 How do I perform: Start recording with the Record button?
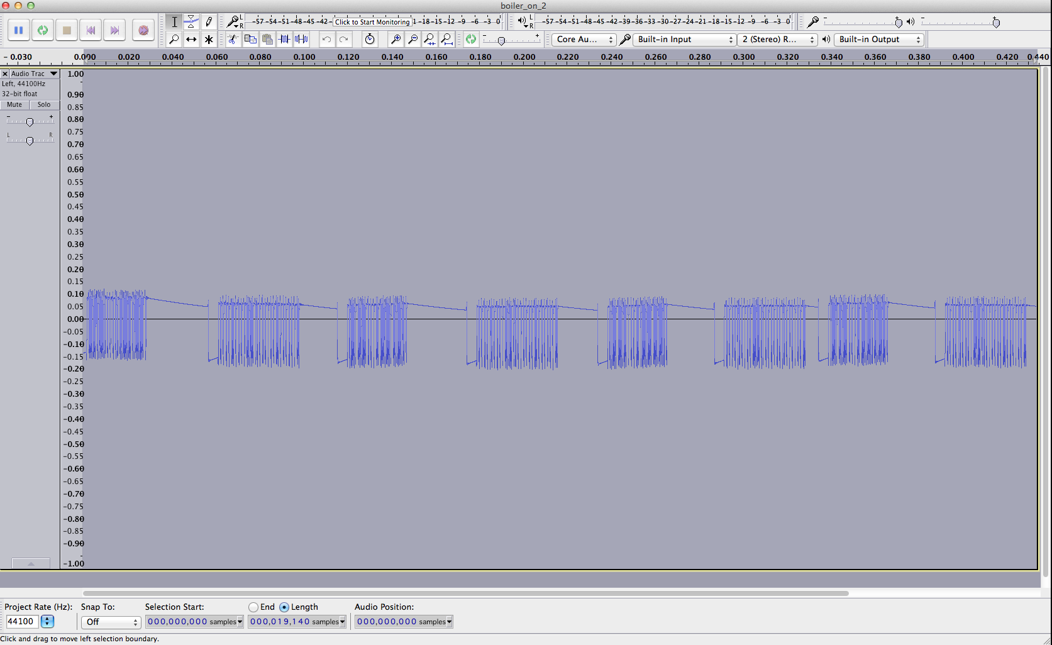(143, 30)
